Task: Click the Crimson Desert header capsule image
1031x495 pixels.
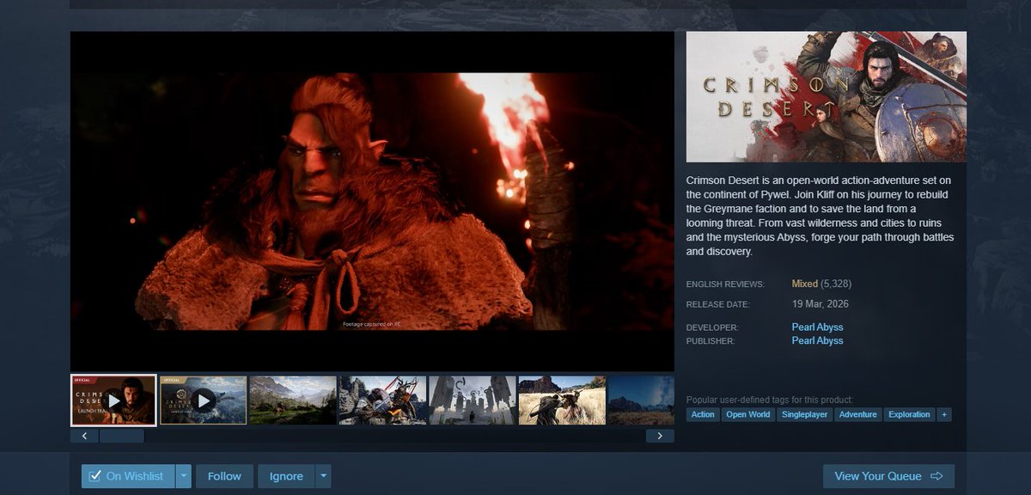Action: click(827, 96)
